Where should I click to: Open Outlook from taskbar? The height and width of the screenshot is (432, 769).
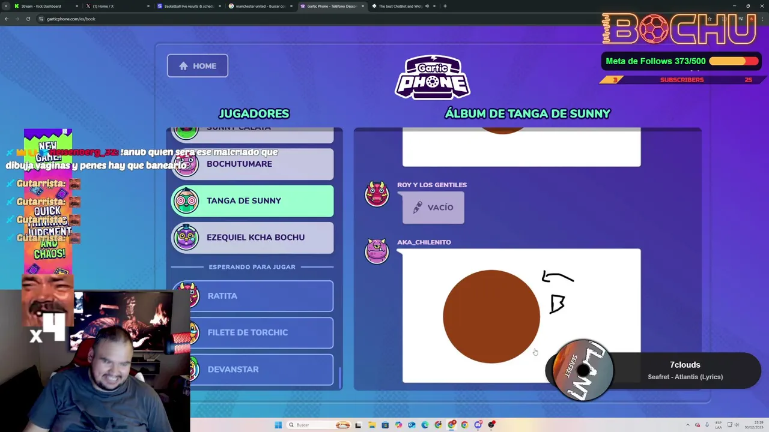tap(412, 425)
